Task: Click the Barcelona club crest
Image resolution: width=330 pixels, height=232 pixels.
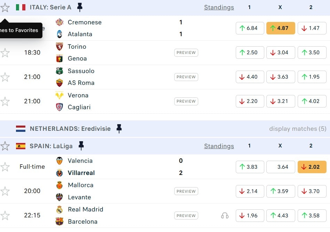Action: click(59, 222)
